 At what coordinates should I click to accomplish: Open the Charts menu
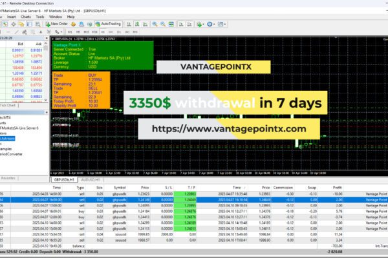[x=26, y=17]
